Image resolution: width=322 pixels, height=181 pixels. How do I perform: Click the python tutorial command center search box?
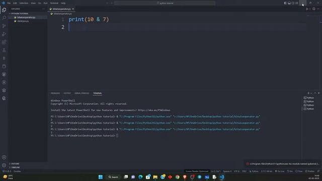click(x=165, y=3)
